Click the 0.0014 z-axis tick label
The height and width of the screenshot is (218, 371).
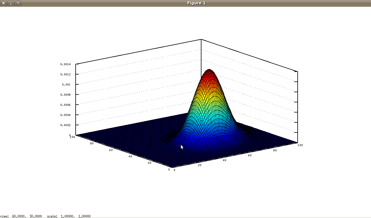click(x=65, y=64)
